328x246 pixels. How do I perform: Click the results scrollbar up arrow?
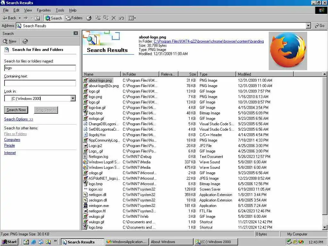pyautogui.click(x=324, y=74)
